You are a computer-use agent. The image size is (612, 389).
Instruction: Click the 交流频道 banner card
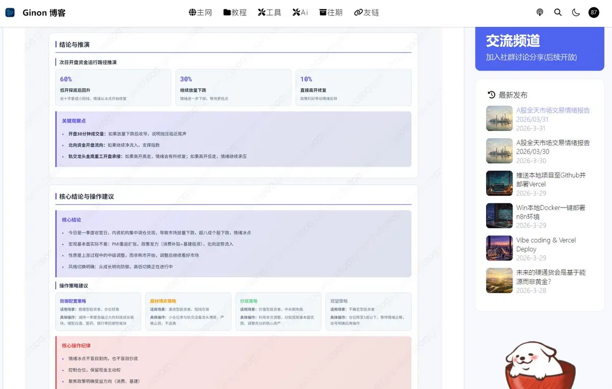pos(540,48)
